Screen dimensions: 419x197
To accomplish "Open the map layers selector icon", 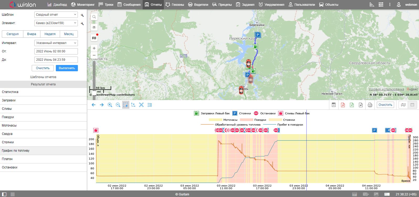I will (x=94, y=38).
